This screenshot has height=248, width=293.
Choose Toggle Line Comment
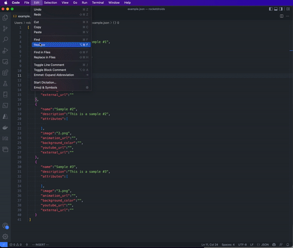[x=61, y=65]
